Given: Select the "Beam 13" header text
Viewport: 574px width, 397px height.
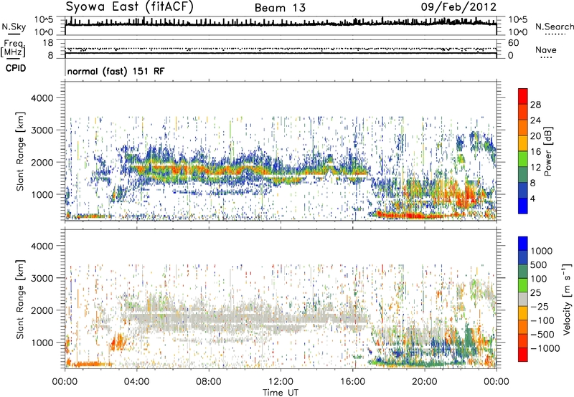Looking at the screenshot, I should (x=280, y=8).
